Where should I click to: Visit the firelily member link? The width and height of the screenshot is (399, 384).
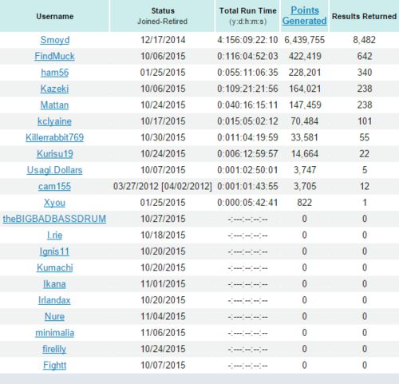(54, 349)
